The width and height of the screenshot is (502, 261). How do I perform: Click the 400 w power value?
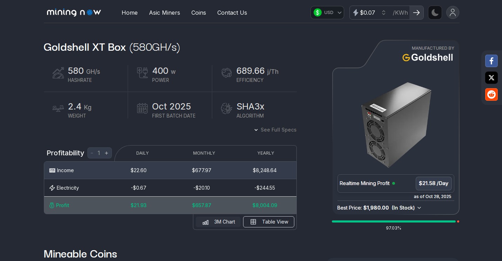[x=164, y=71]
